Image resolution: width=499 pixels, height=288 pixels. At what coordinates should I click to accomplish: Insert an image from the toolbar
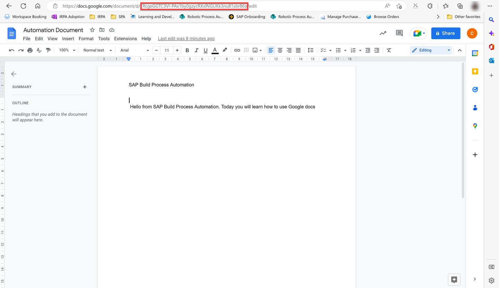(255, 50)
